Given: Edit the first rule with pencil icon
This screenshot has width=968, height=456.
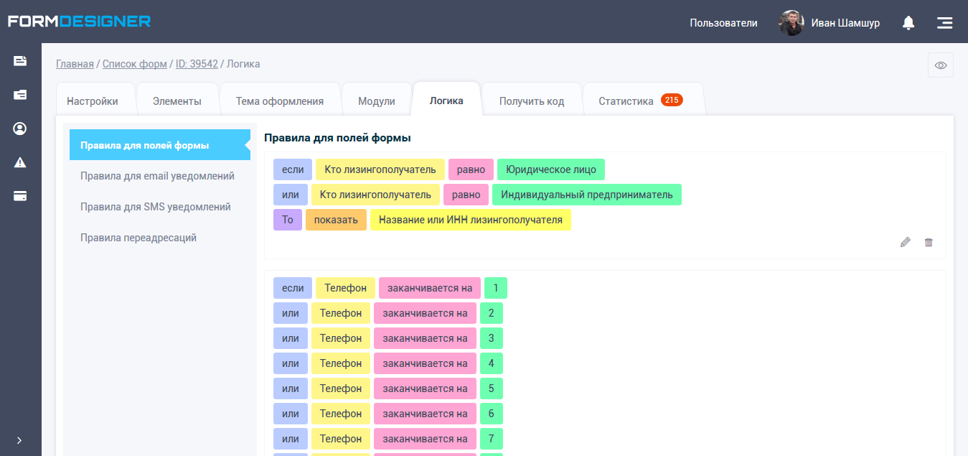Looking at the screenshot, I should point(905,243).
